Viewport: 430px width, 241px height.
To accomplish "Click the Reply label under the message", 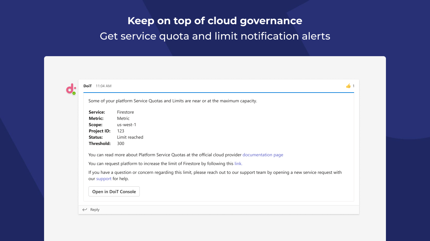I will click(x=95, y=210).
